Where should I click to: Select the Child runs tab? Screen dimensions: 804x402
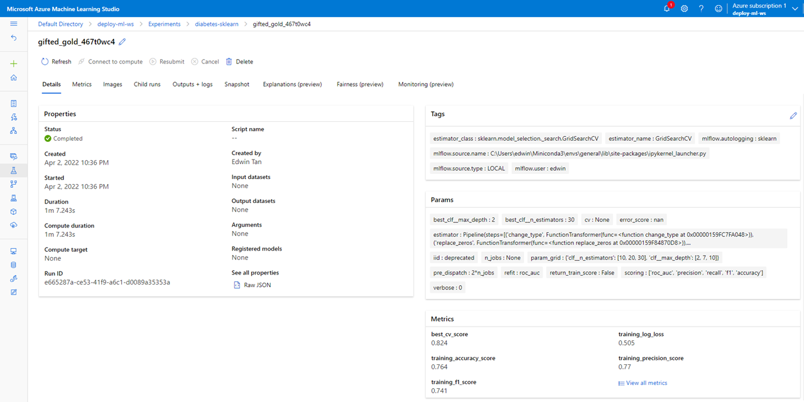147,84
